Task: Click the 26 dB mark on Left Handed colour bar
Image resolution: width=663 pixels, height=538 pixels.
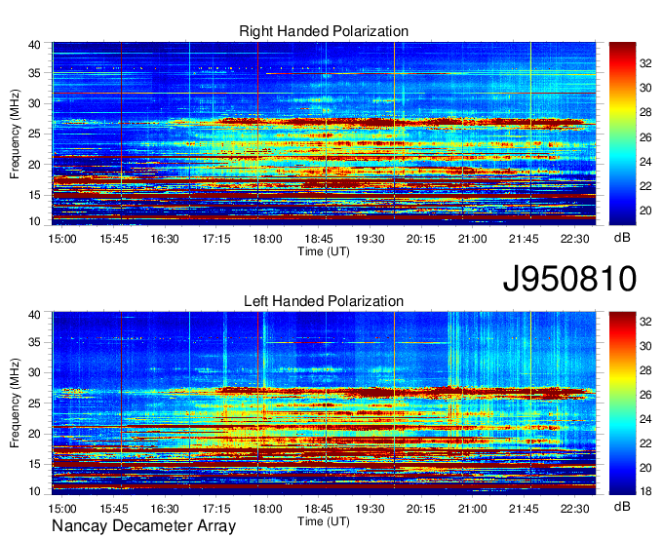Action: 645,395
